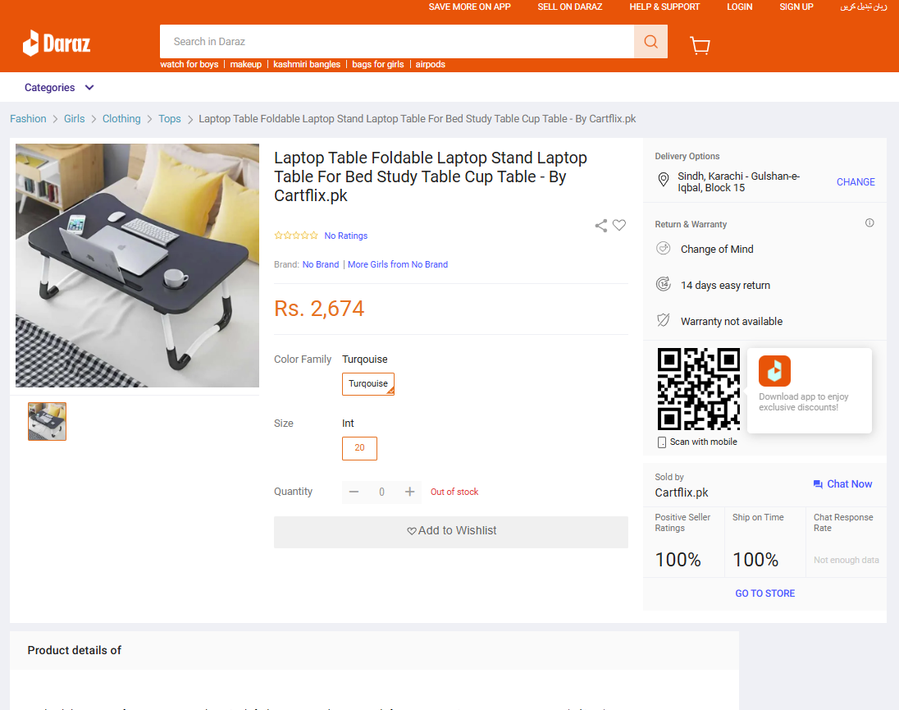Open the shopping cart icon
The height and width of the screenshot is (710, 899).
pos(700,45)
